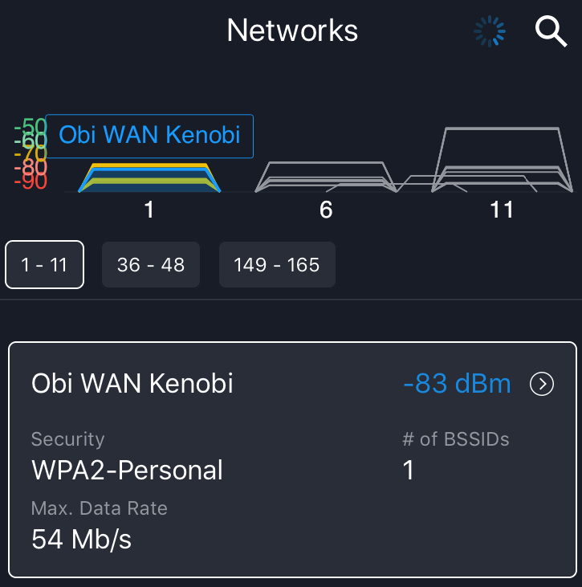Image resolution: width=582 pixels, height=587 pixels.
Task: Open the Obi WAN Kenobi network card title
Action: [x=132, y=383]
